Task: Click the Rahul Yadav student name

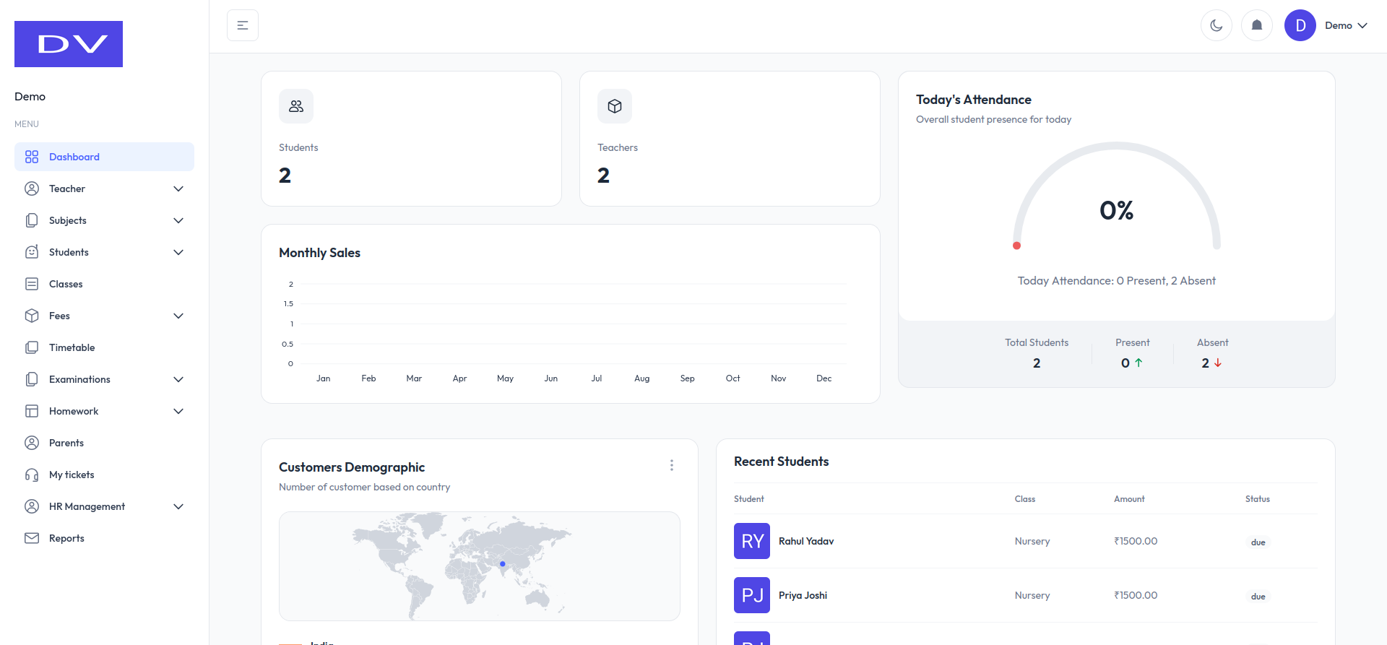Action: (x=806, y=541)
